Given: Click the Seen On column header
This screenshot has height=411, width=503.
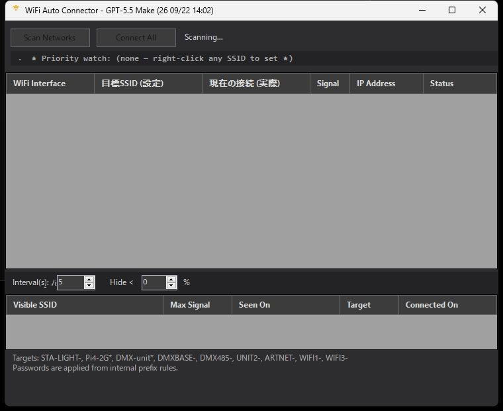Looking at the screenshot, I should click(286, 305).
